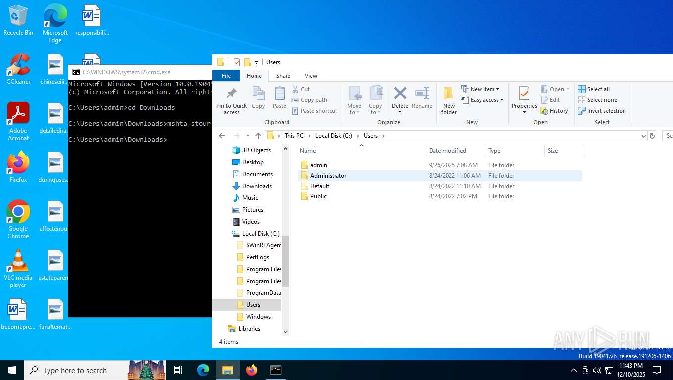This screenshot has width=673, height=380.
Task: Click the Cut command
Action: [x=301, y=89]
